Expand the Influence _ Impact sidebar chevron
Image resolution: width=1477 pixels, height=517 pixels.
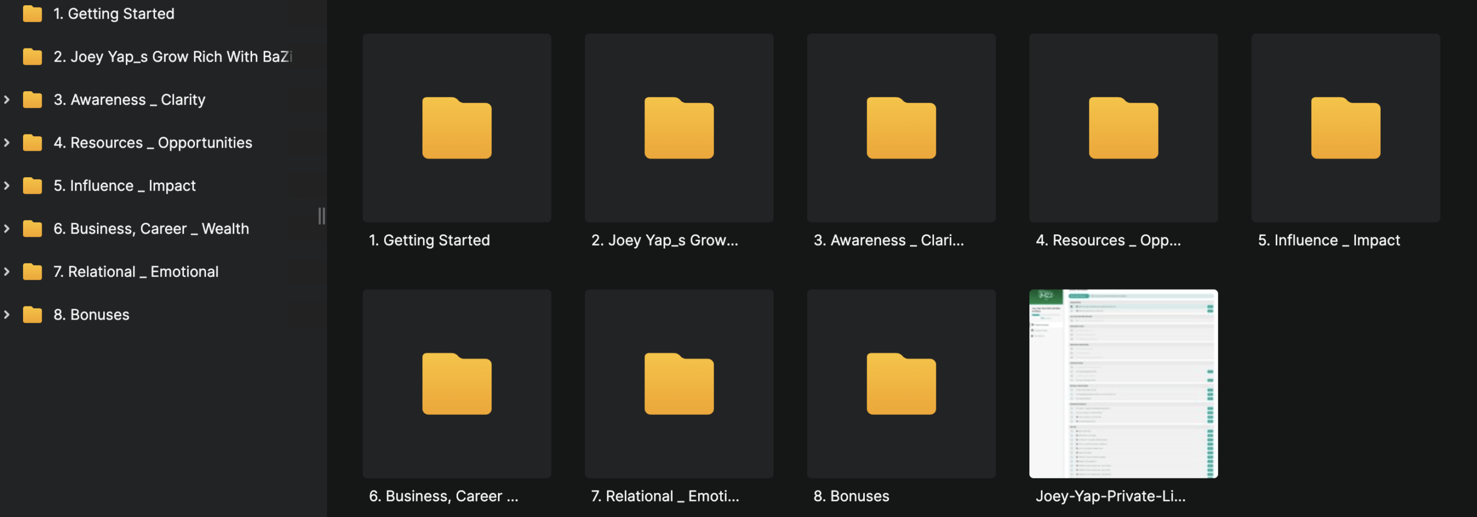pyautogui.click(x=7, y=186)
